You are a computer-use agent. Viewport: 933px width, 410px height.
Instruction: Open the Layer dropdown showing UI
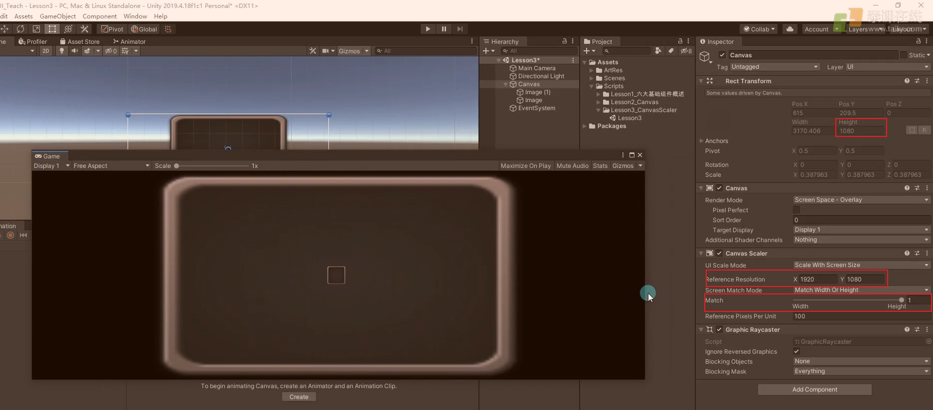pos(888,67)
